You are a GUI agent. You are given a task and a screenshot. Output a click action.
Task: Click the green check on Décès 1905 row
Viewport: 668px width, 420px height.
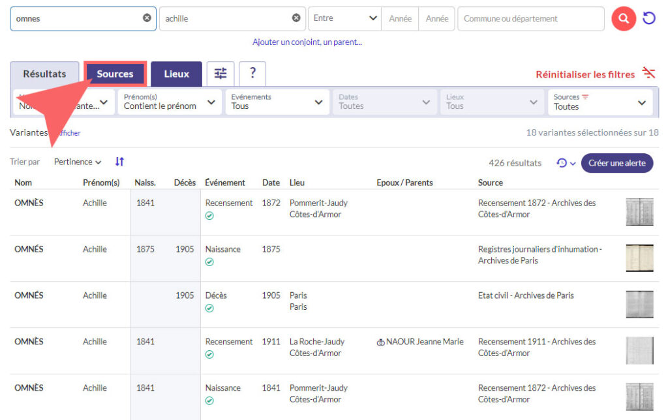(209, 308)
